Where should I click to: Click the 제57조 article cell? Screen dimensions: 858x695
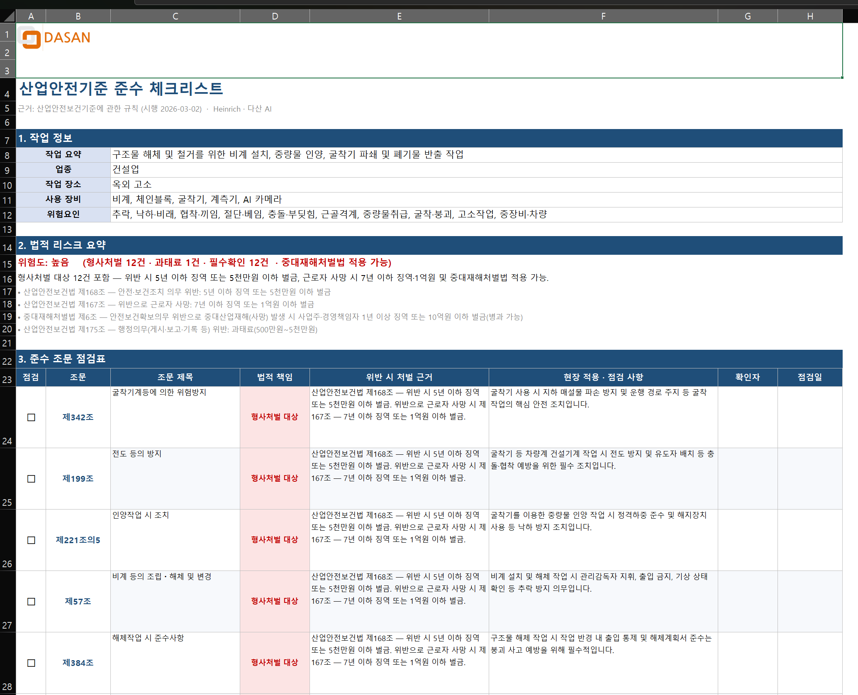[78, 602]
